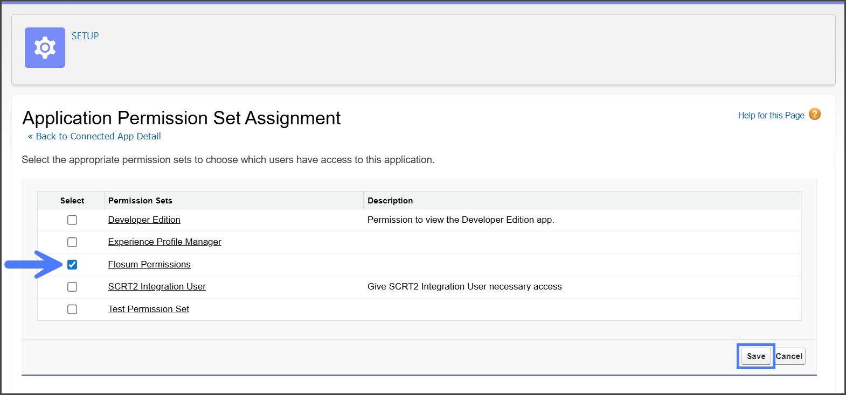Open the Experience Profile Manager link
Viewport: 846px width, 395px height.
click(164, 242)
